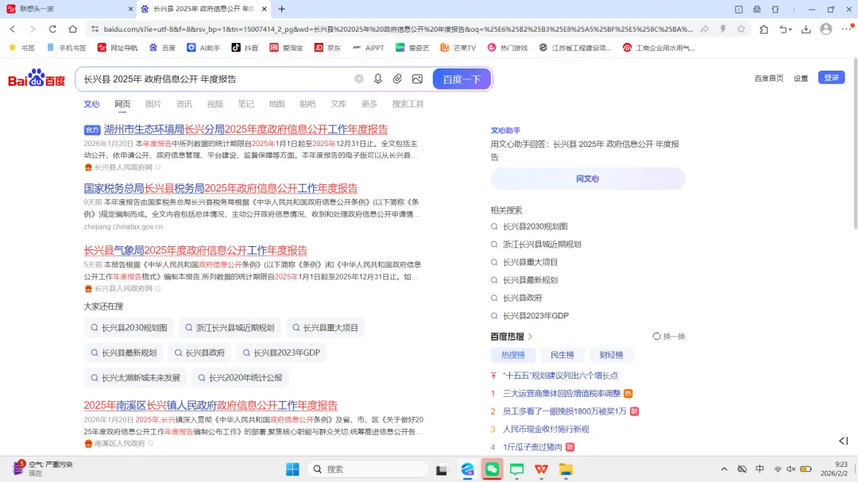Image resolution: width=858 pixels, height=482 pixels.
Task: Switch to the 视频 results tab
Action: [215, 104]
